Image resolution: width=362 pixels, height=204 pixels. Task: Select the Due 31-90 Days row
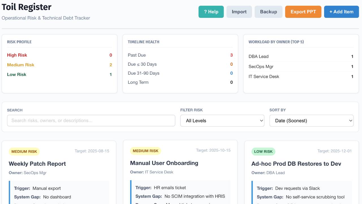point(180,73)
